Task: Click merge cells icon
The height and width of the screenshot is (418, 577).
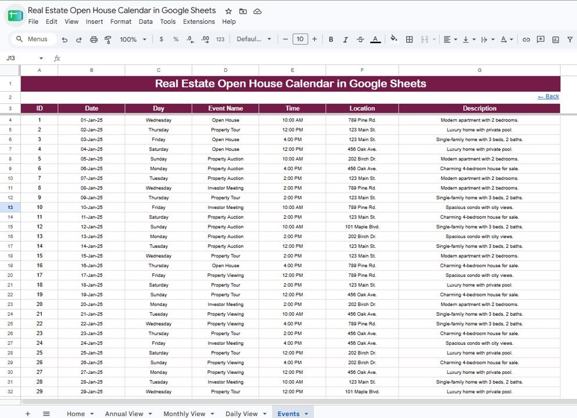Action: point(425,39)
